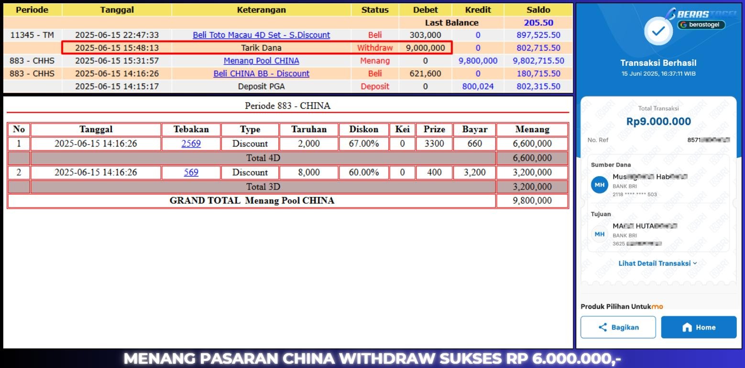Click the No. Ref reference number
This screenshot has height=368, width=745.
(x=709, y=140)
